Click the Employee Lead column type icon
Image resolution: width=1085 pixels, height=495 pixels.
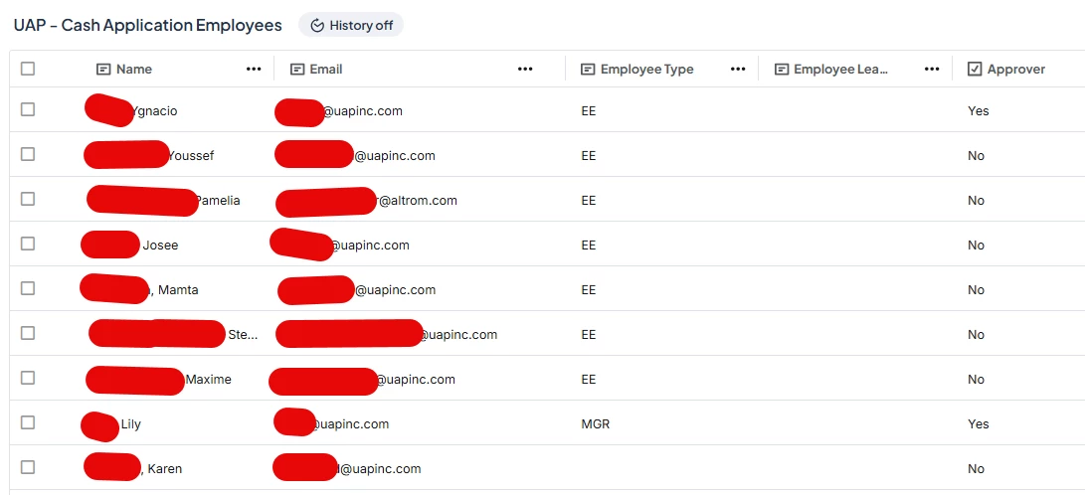[782, 70]
